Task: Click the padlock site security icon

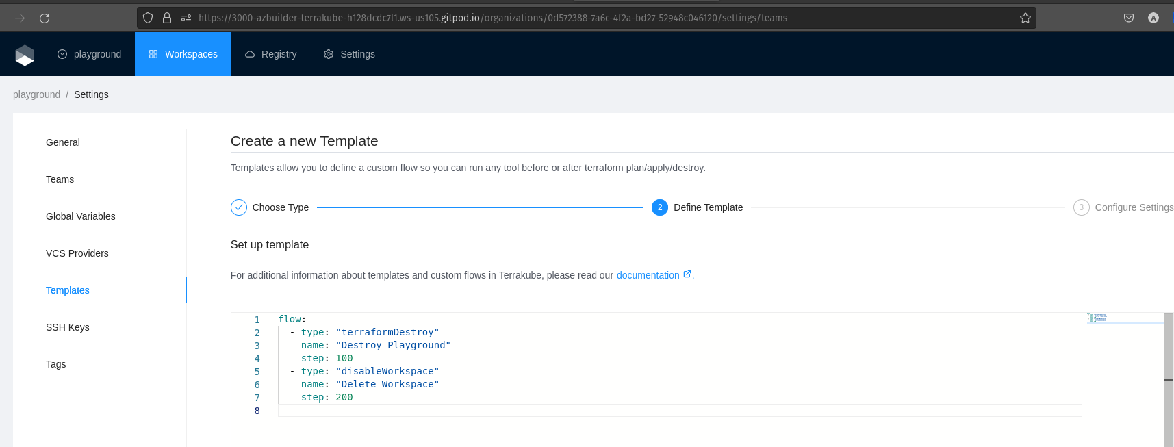Action: pyautogui.click(x=167, y=18)
